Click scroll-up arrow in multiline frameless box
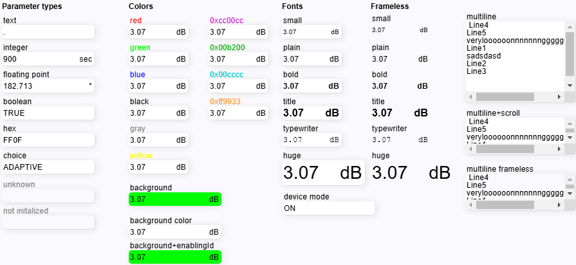576x265 pixels. (x=569, y=178)
